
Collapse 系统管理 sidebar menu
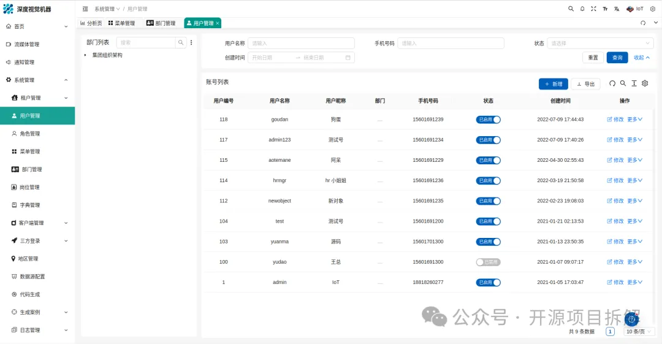click(x=37, y=80)
